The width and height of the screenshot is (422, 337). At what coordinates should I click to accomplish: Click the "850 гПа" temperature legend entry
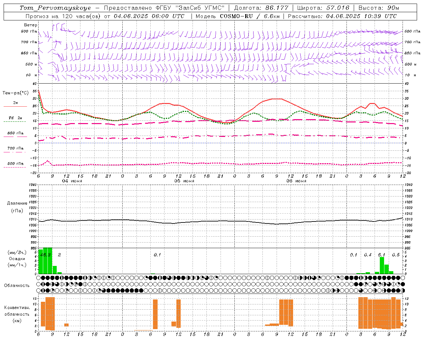pyautogui.click(x=15, y=133)
